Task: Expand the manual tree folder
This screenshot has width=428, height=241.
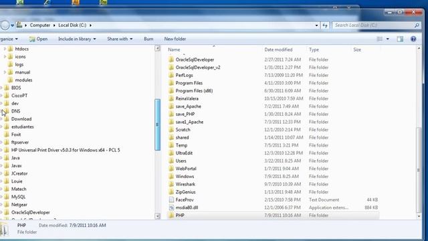Action: tap(5, 72)
